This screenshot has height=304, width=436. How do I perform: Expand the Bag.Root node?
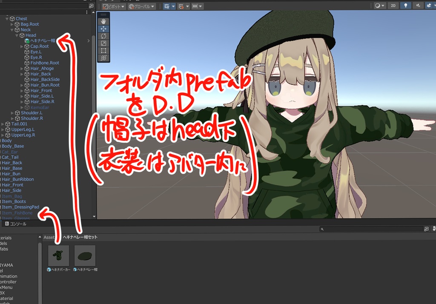coord(12,24)
